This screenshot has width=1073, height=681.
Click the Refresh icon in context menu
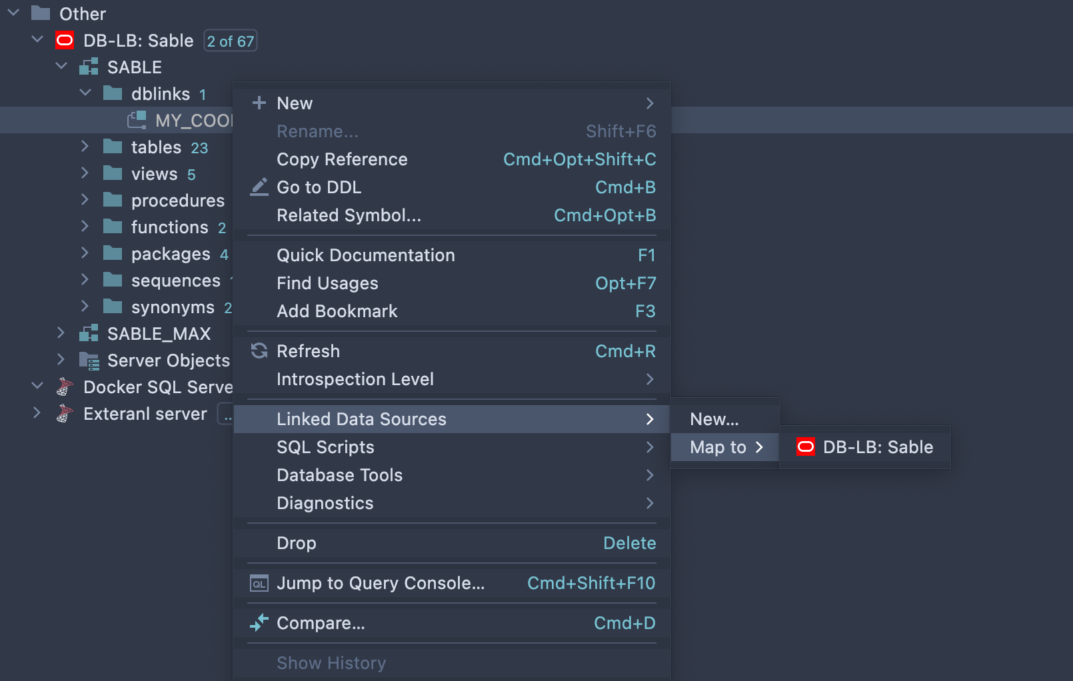click(x=259, y=351)
